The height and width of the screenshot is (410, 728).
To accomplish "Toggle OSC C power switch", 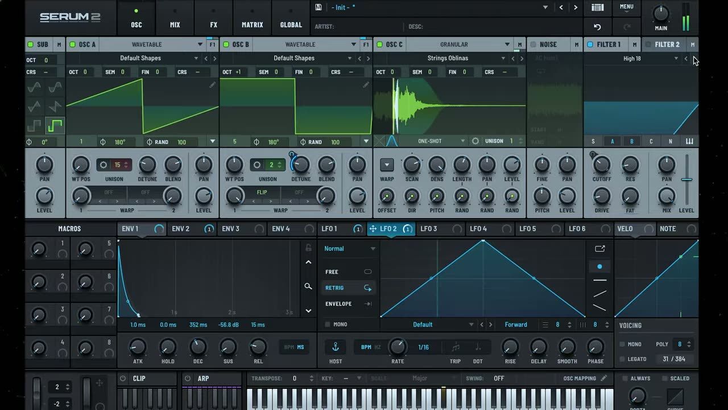I will pyautogui.click(x=379, y=44).
